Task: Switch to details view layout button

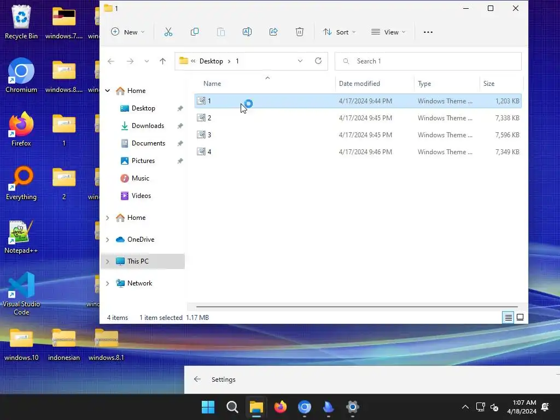Action: [x=508, y=317]
